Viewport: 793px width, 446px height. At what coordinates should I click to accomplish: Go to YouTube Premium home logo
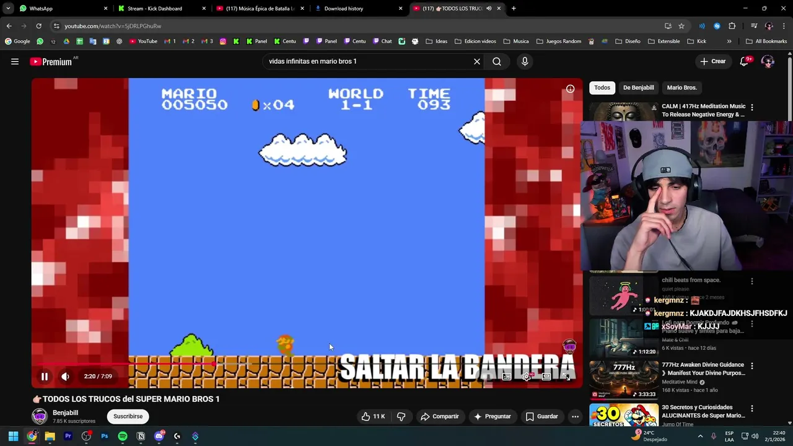(51, 61)
